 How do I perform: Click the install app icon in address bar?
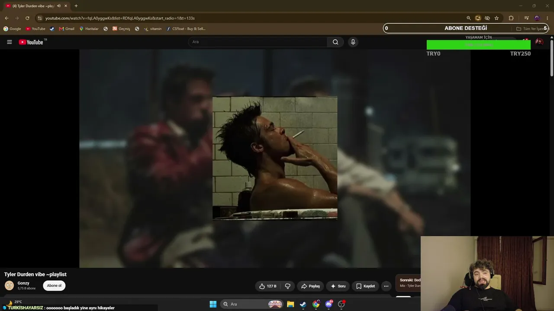[478, 18]
